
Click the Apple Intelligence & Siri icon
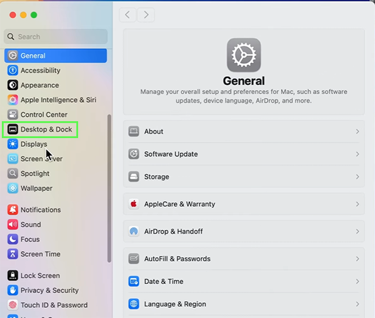(x=12, y=100)
